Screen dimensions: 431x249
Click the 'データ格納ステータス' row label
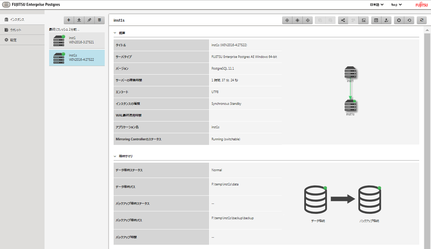129,170
